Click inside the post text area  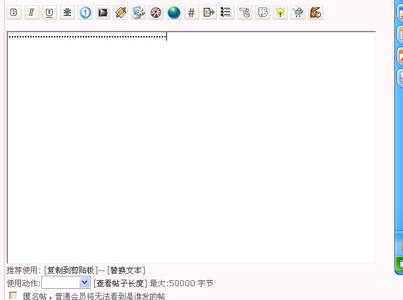(x=191, y=148)
